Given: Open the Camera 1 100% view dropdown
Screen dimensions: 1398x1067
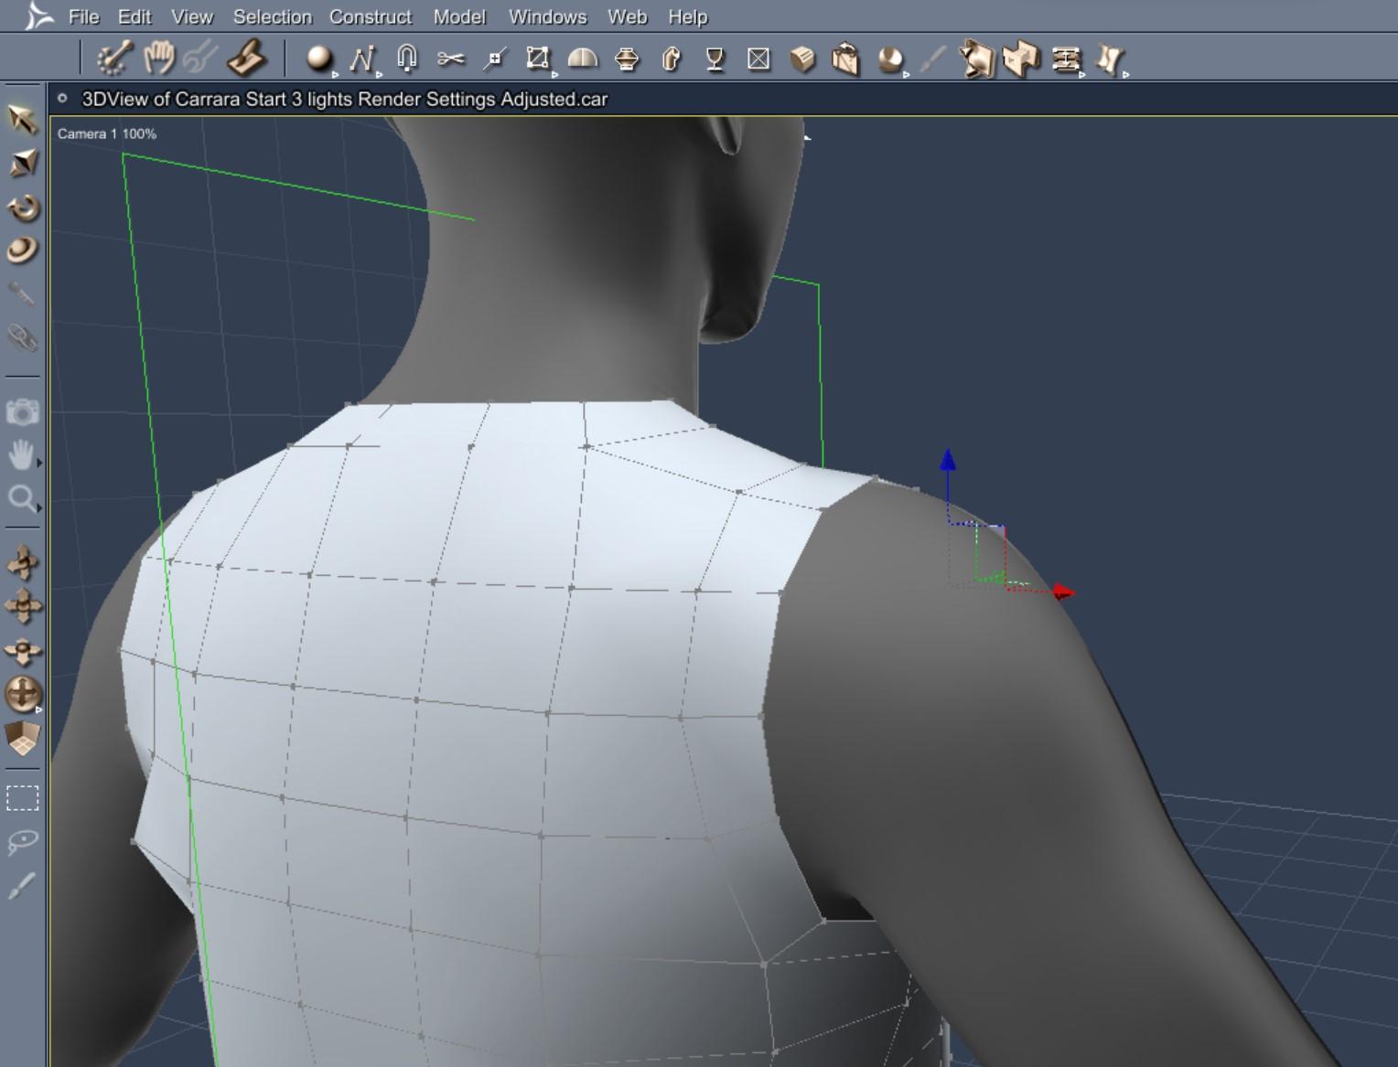Looking at the screenshot, I should 107,133.
